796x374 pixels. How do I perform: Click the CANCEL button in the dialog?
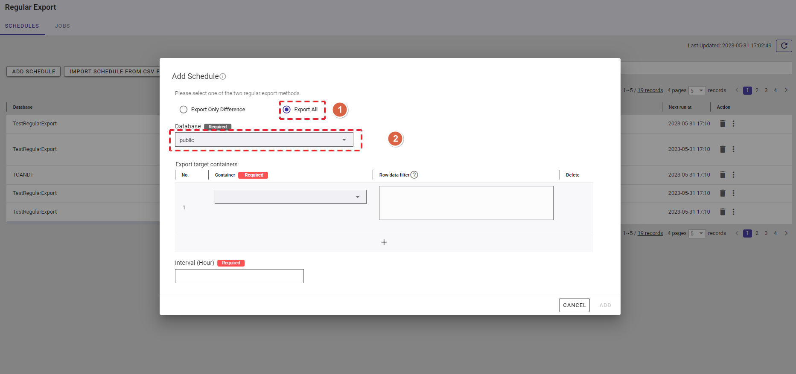[x=574, y=305]
